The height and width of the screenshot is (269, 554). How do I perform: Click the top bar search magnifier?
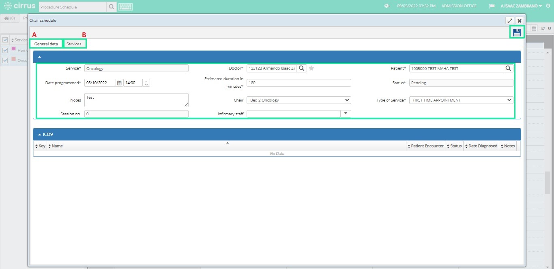point(112,6)
